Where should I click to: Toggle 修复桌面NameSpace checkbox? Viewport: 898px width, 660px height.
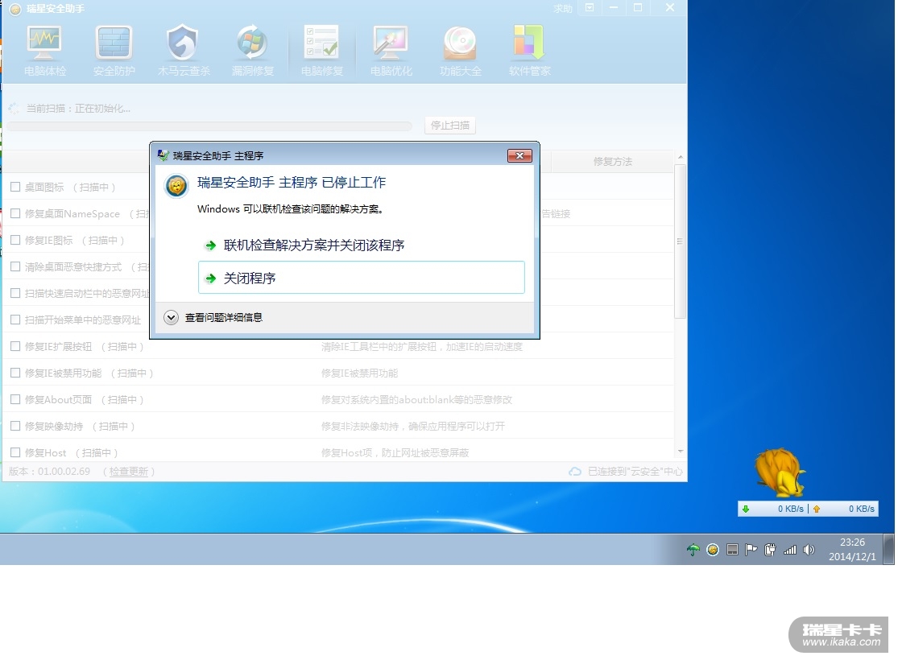15,213
